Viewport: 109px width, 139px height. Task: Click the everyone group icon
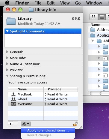[13, 104]
